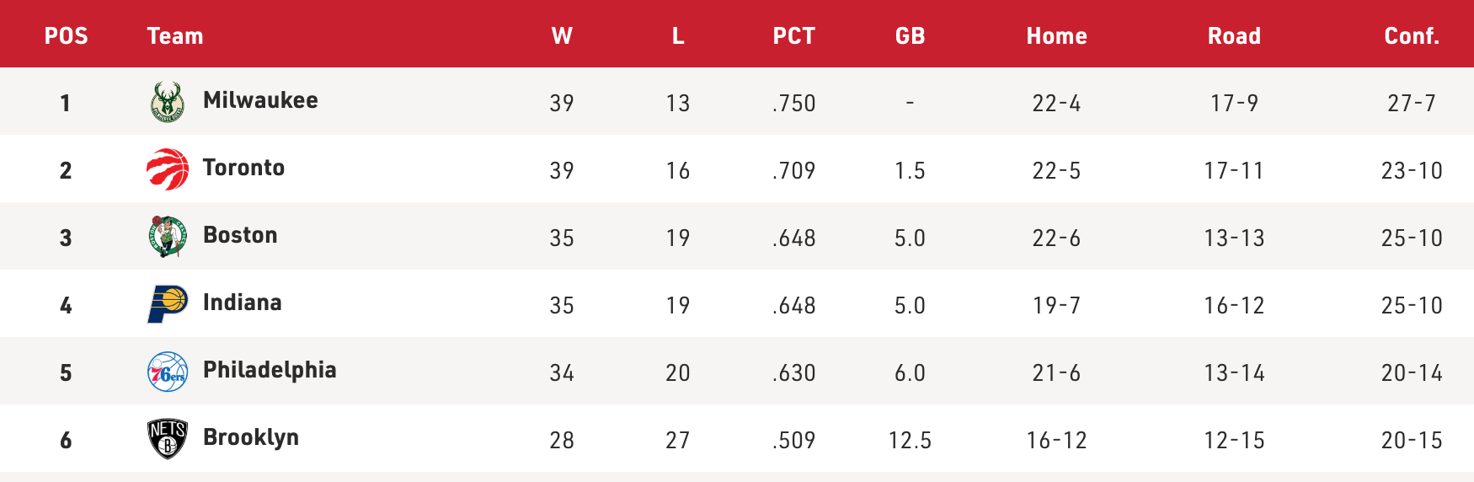Click the Road record column header
This screenshot has width=1474, height=482.
click(x=1234, y=35)
